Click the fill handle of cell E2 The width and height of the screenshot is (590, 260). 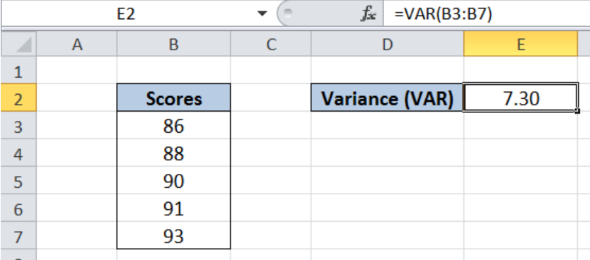(577, 111)
